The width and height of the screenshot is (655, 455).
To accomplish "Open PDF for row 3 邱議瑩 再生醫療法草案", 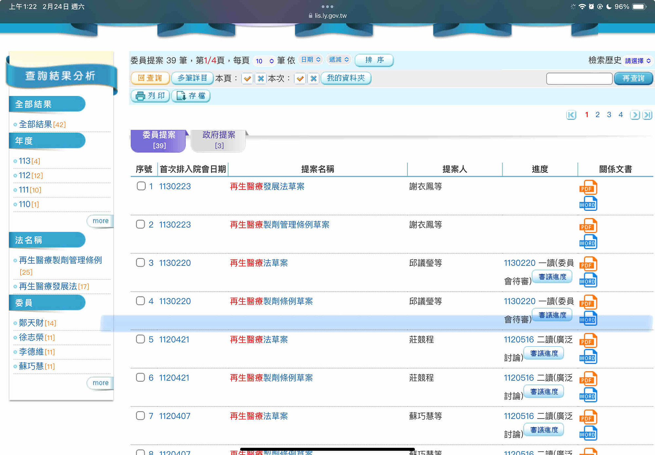I will 588,264.
